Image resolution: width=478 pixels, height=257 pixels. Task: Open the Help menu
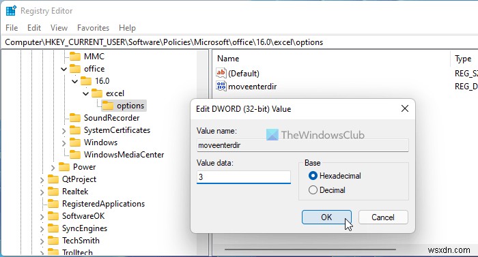(127, 28)
